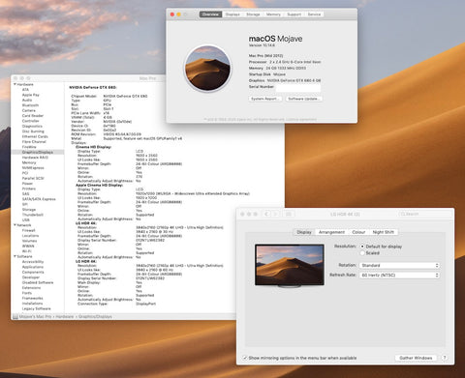Select the Scaled resolution option
The image size is (465, 378).
click(362, 253)
